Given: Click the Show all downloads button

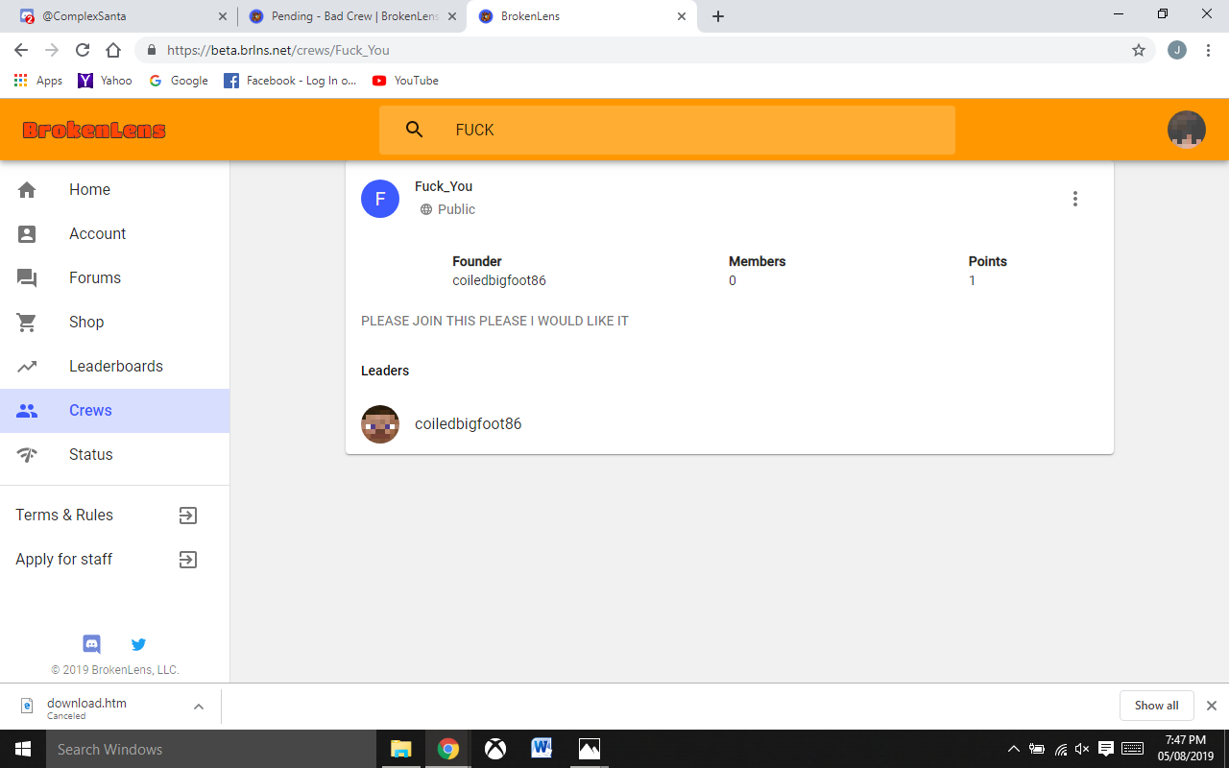Looking at the screenshot, I should (x=1156, y=706).
